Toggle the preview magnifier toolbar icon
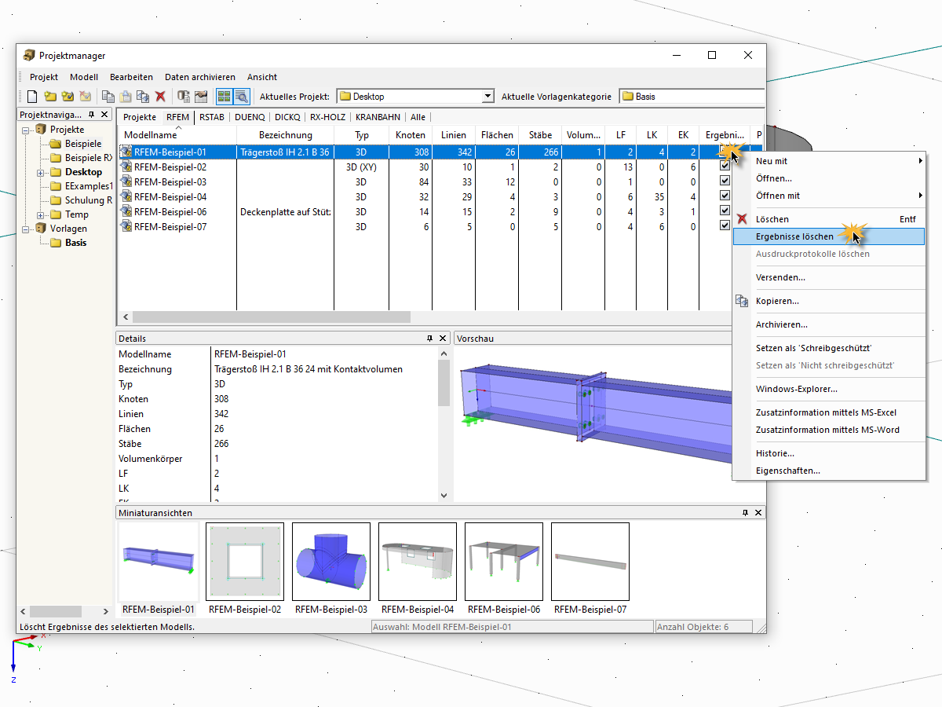The image size is (942, 707). [x=242, y=97]
